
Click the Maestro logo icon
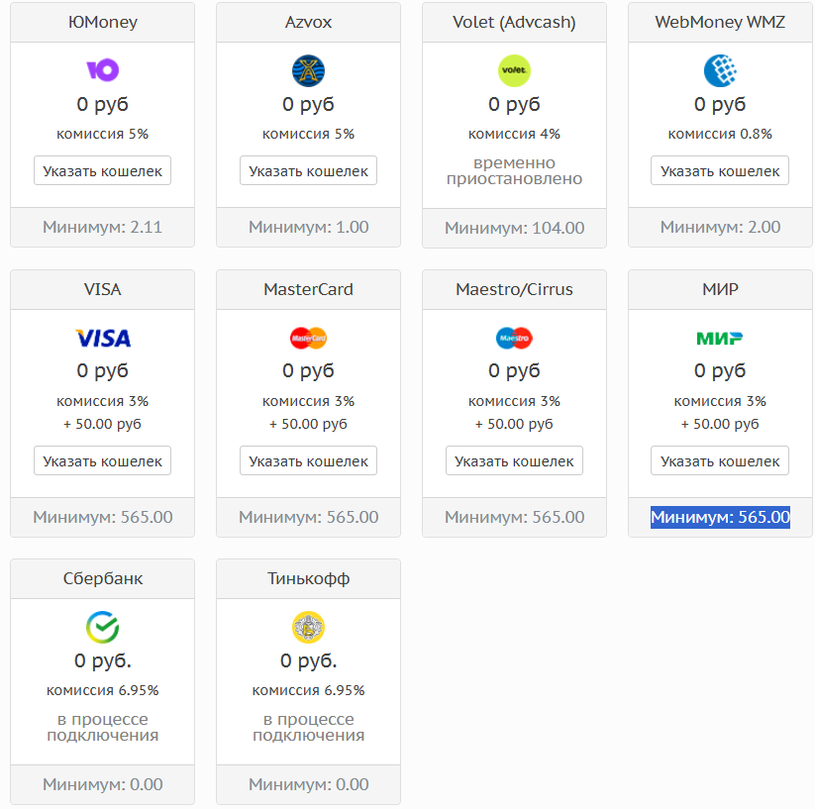[x=514, y=338]
